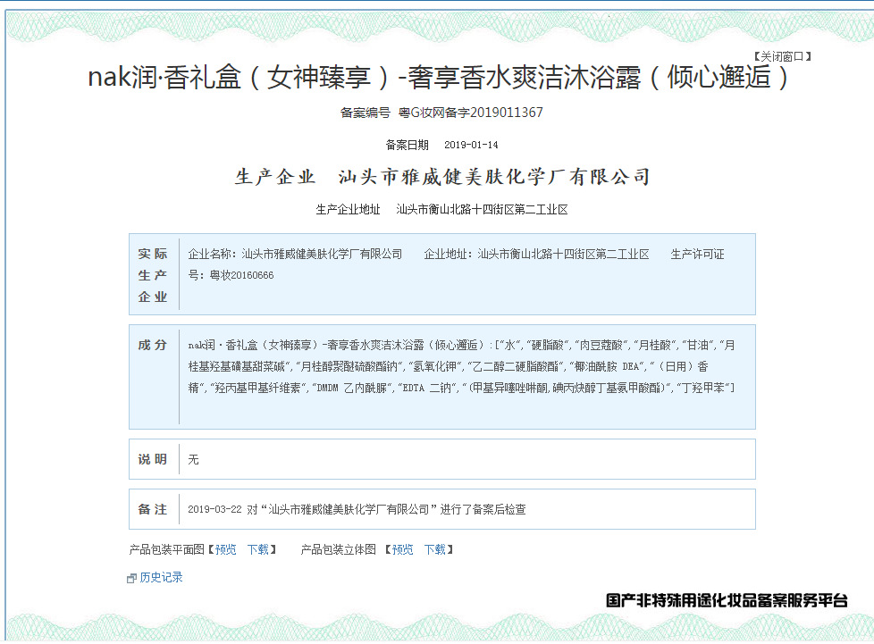Click the 成分 section label
The height and width of the screenshot is (644, 874).
pyautogui.click(x=153, y=345)
